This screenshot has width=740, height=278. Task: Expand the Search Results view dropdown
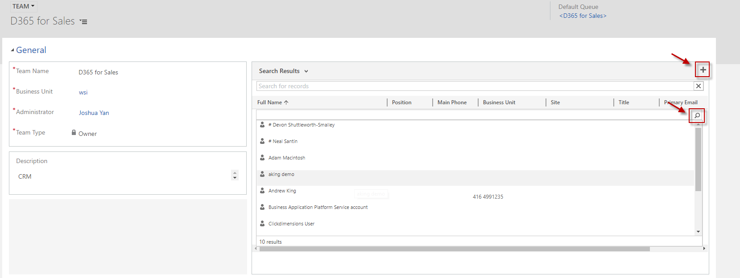306,71
